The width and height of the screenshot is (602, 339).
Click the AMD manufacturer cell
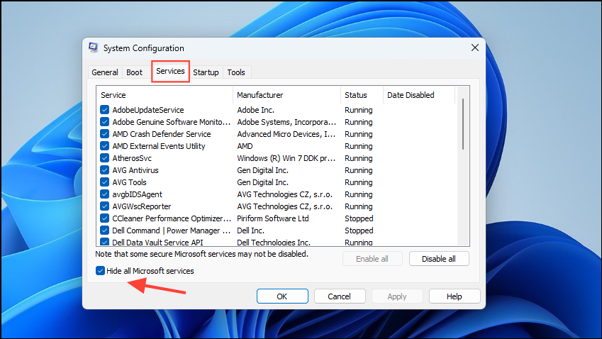245,146
